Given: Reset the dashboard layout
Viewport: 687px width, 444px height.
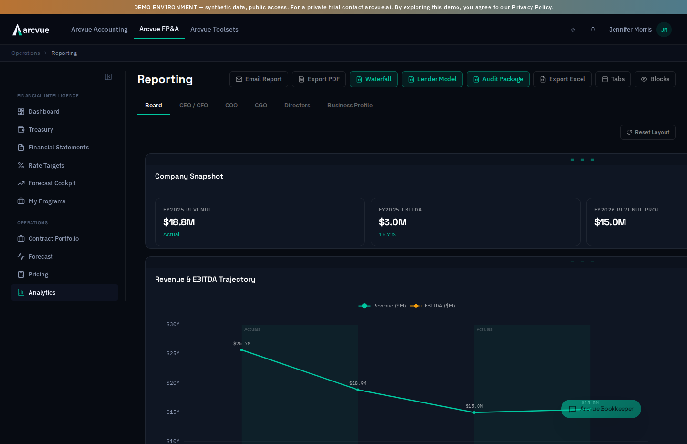Looking at the screenshot, I should [648, 132].
